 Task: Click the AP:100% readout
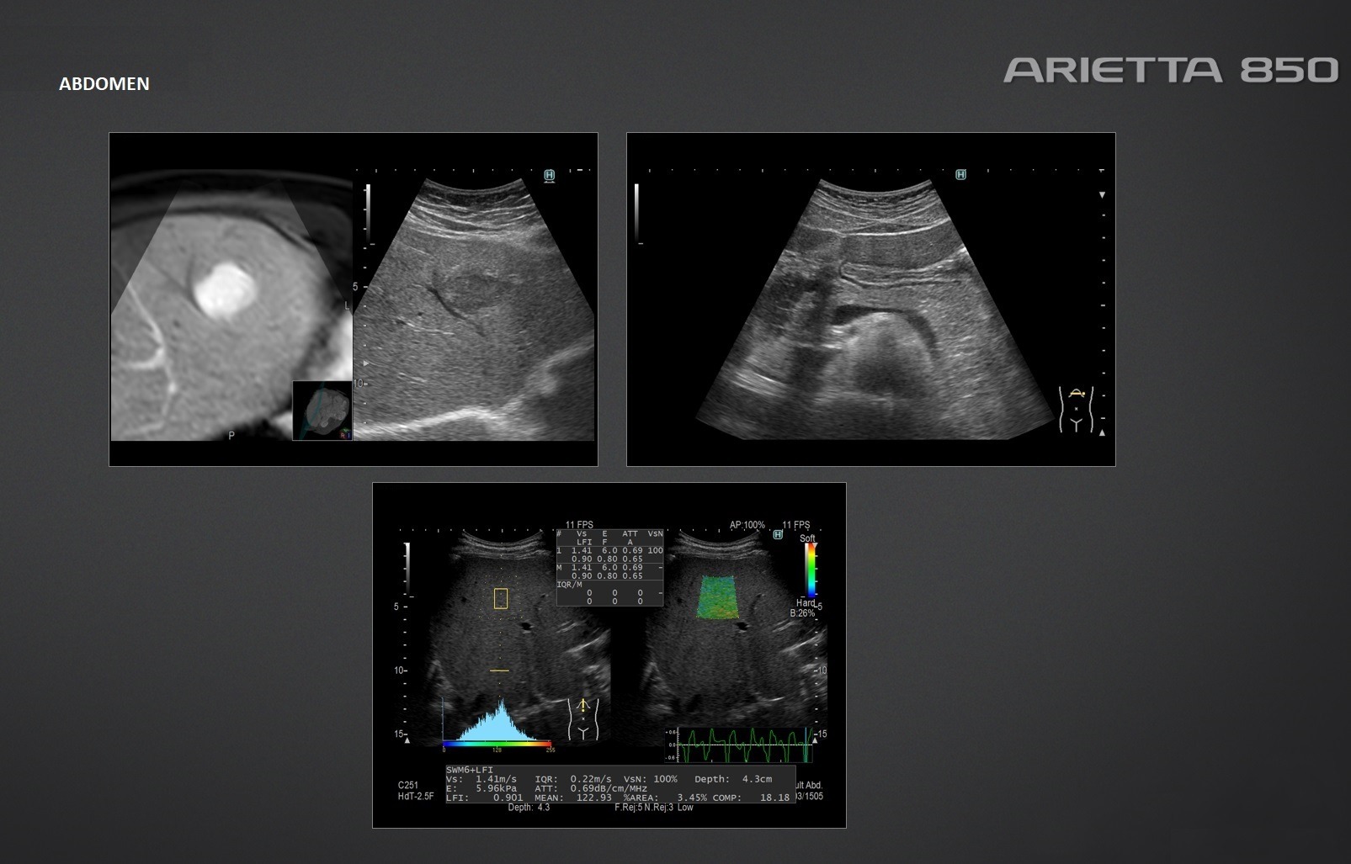[747, 525]
